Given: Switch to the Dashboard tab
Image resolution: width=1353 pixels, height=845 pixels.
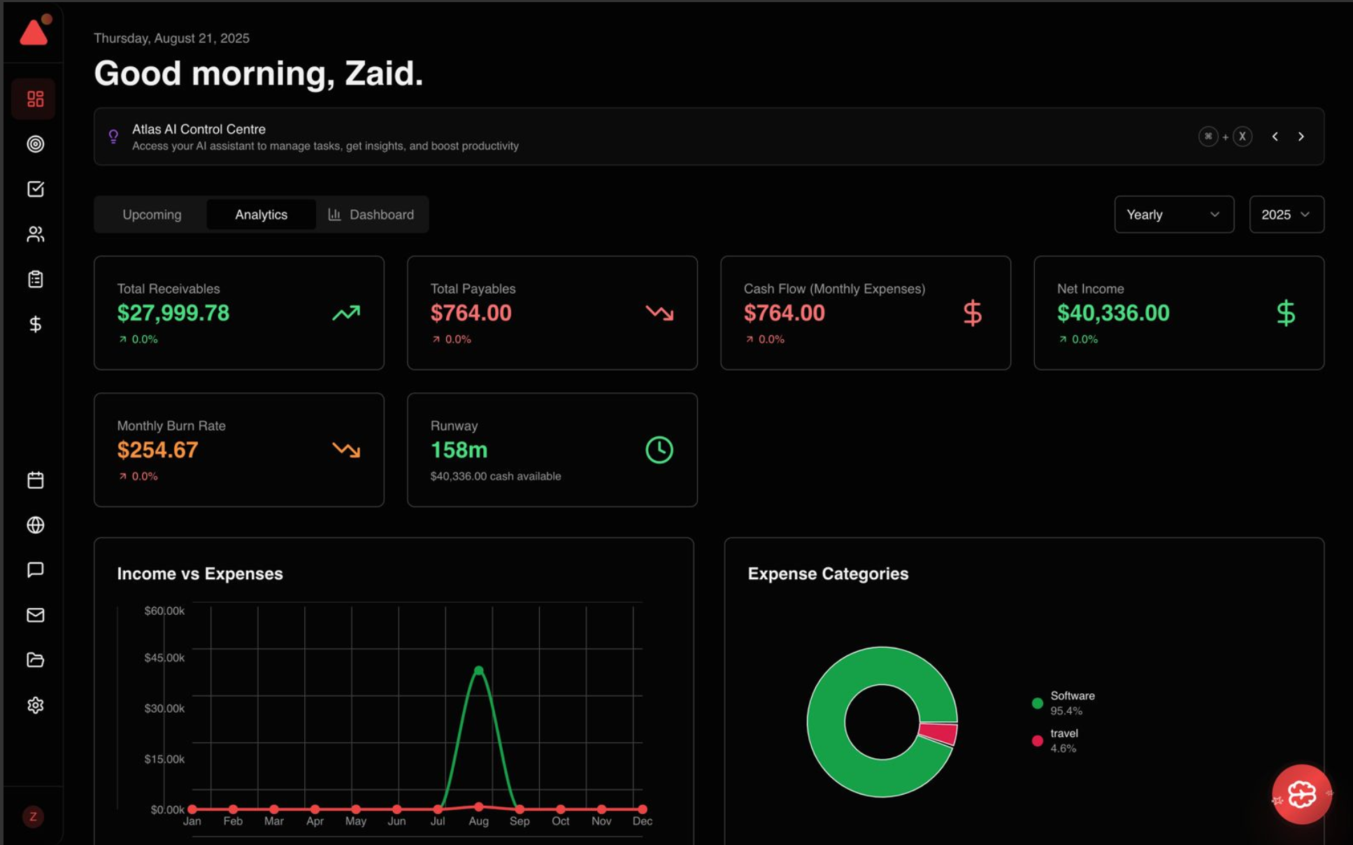Looking at the screenshot, I should click(371, 214).
